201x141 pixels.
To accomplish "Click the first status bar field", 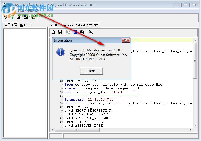I will pos(56,136).
